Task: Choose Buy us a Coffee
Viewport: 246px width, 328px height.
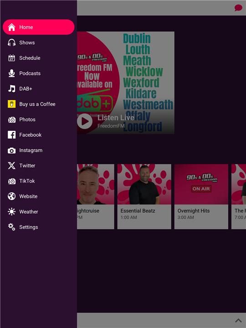Action: 38,104
